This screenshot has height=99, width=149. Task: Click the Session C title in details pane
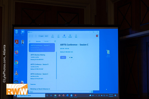[74, 45]
